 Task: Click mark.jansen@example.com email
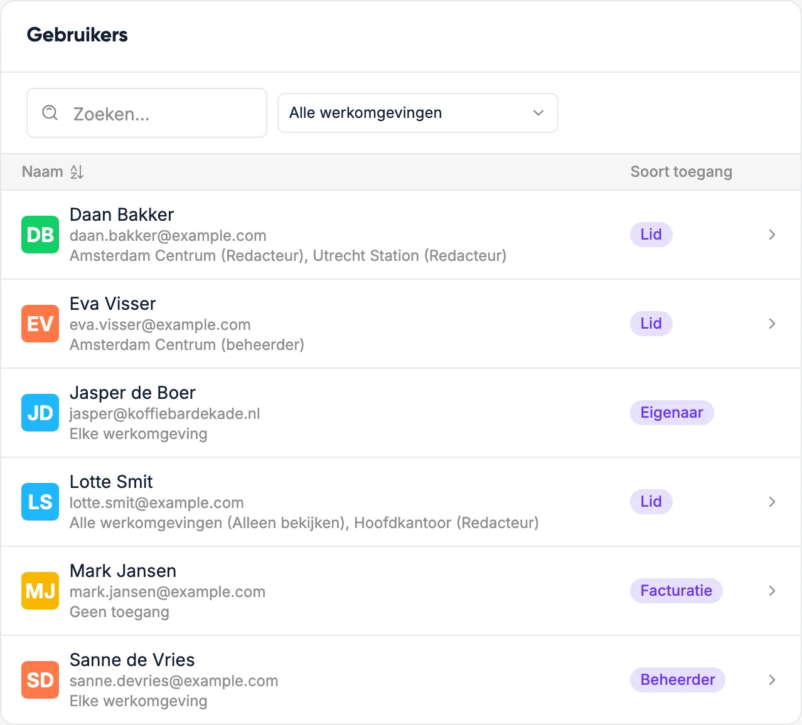point(168,592)
